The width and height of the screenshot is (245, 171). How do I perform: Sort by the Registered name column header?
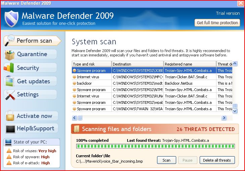[x=190, y=64]
